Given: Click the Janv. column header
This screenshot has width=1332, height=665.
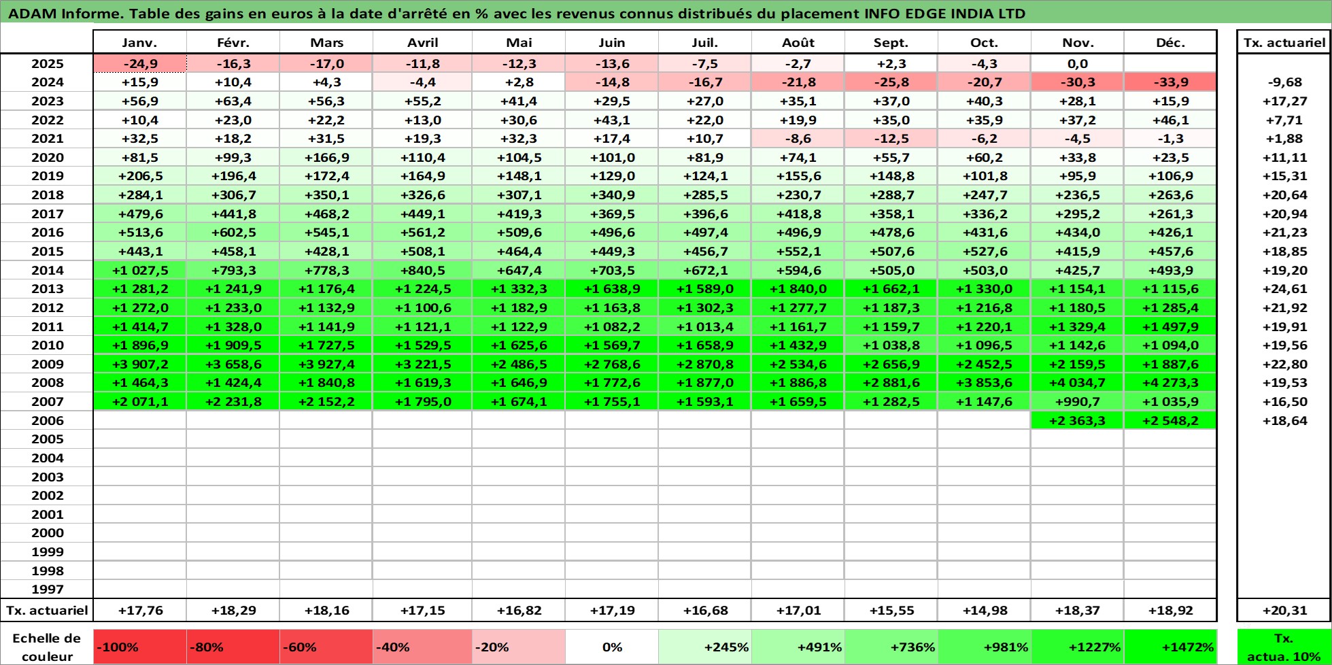Looking at the screenshot, I should click(x=140, y=42).
